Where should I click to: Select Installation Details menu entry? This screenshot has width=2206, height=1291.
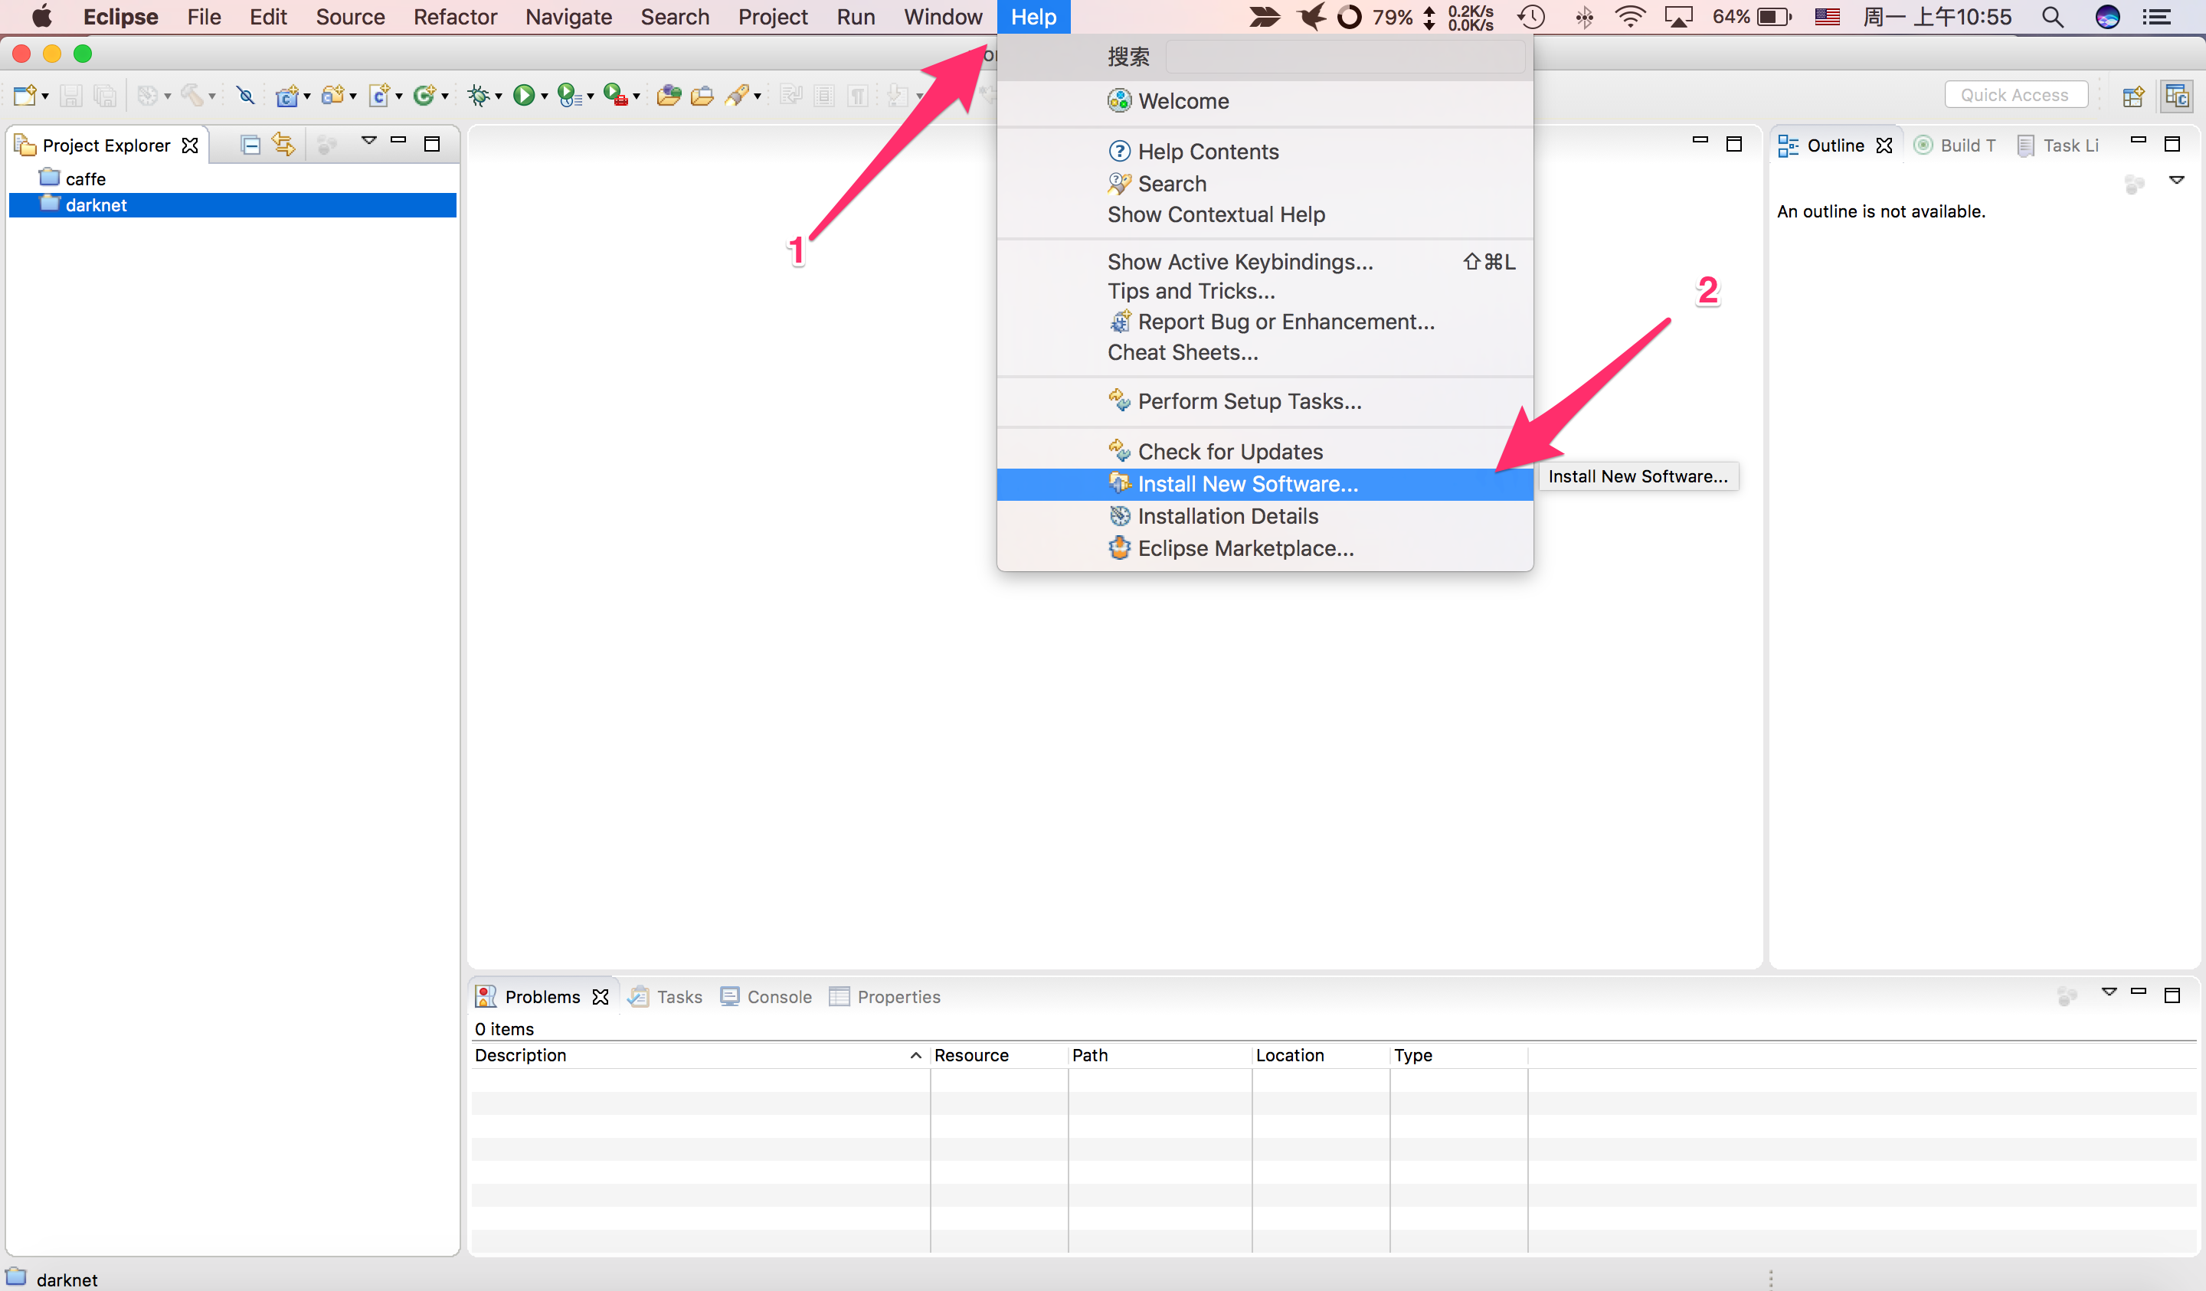[x=1265, y=516]
